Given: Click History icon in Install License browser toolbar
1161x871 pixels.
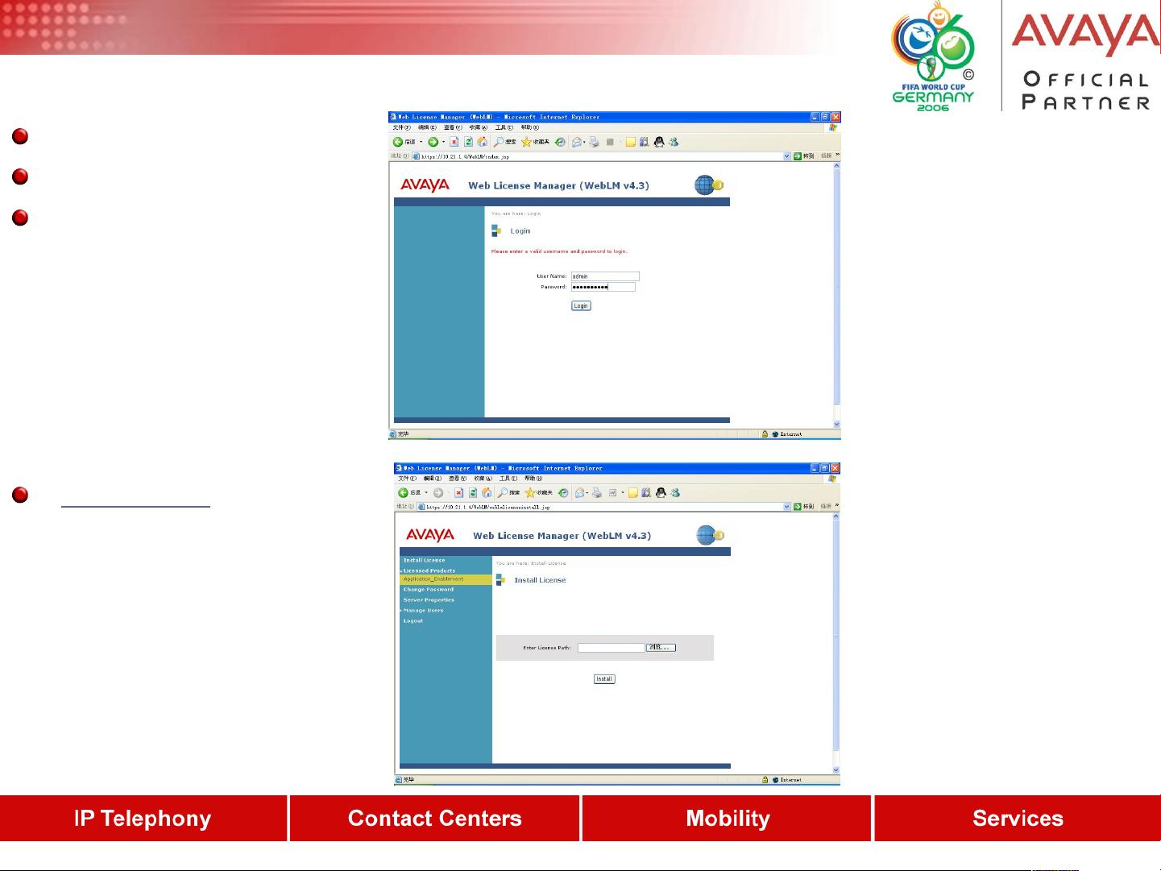Looking at the screenshot, I should point(563,492).
